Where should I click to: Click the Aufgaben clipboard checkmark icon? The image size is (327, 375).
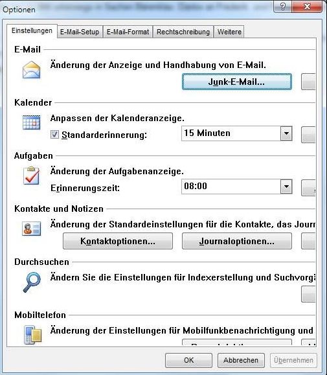point(31,176)
